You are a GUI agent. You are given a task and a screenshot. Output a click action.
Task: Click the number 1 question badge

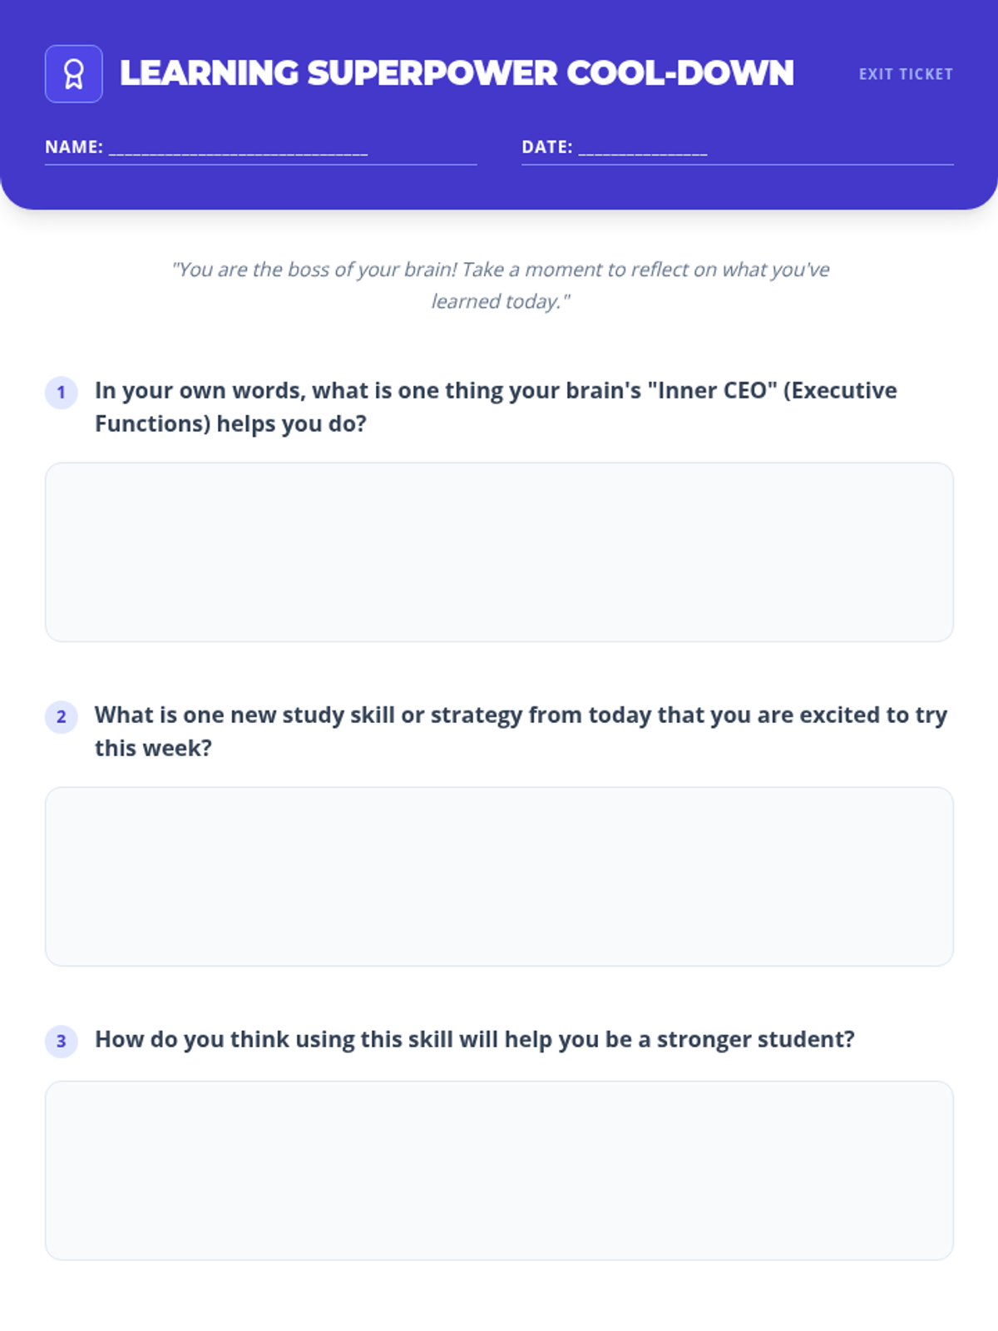click(x=61, y=393)
